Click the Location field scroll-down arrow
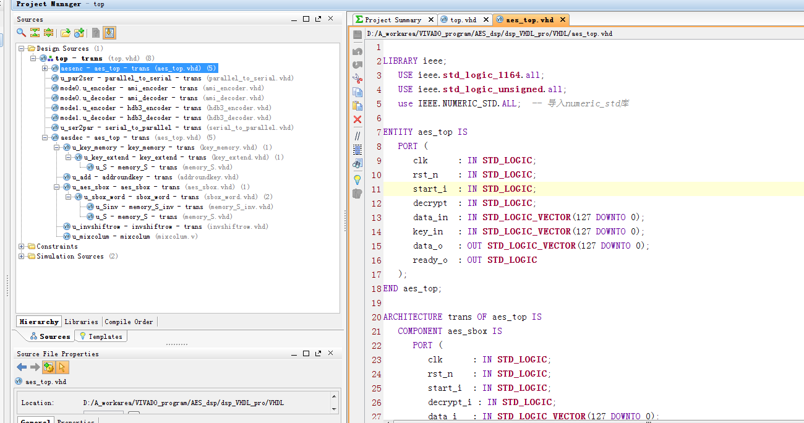 (x=335, y=408)
